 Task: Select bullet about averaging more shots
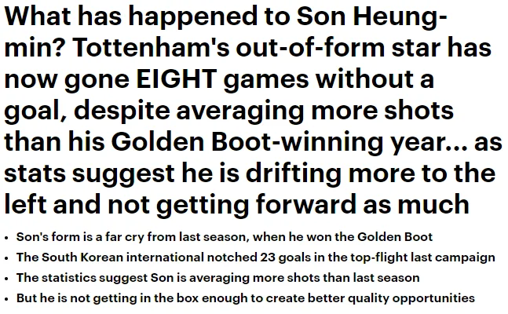click(x=218, y=278)
